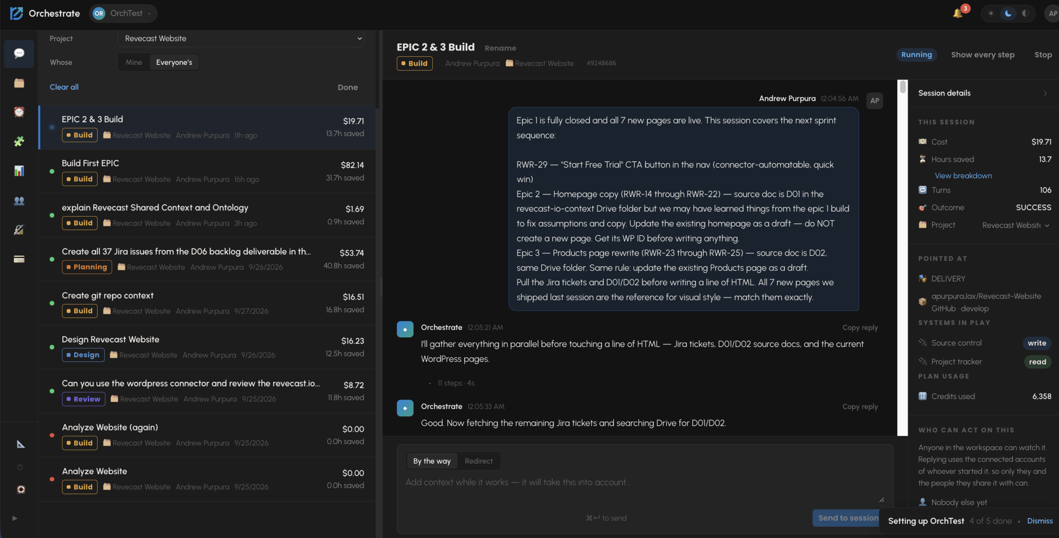1059x538 pixels.
Task: Open the AP user avatar menu
Action: click(1052, 13)
